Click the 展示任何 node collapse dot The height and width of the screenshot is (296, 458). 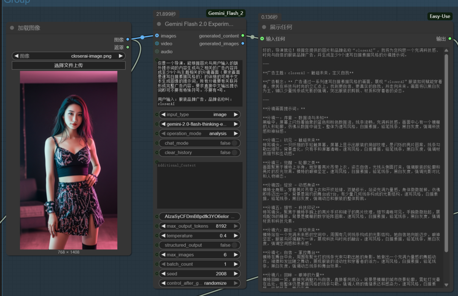264,27
